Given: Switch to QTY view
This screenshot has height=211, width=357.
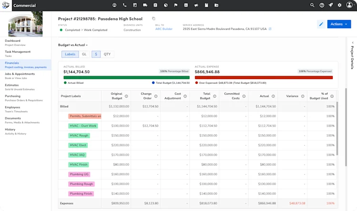Looking at the screenshot, I should pyautogui.click(x=107, y=54).
